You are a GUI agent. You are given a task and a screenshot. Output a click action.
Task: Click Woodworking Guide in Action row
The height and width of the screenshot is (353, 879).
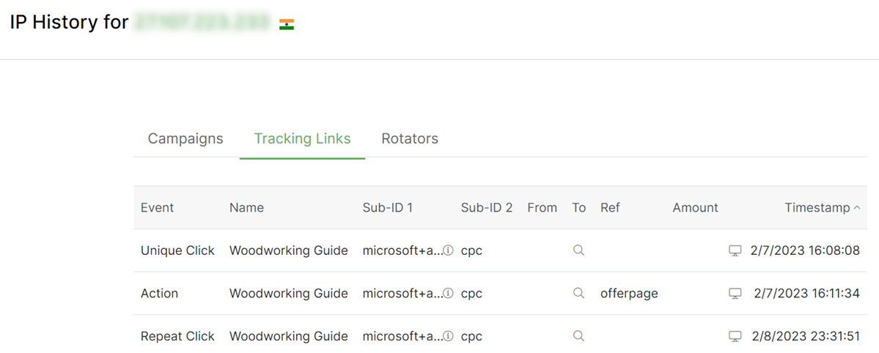(288, 294)
